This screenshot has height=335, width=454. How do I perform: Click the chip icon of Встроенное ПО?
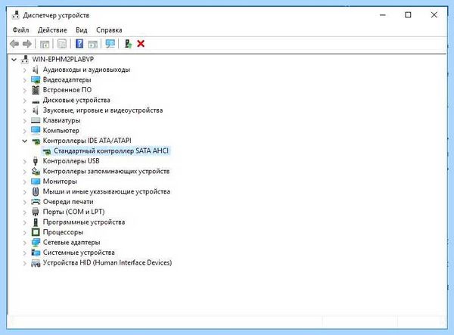click(x=36, y=90)
